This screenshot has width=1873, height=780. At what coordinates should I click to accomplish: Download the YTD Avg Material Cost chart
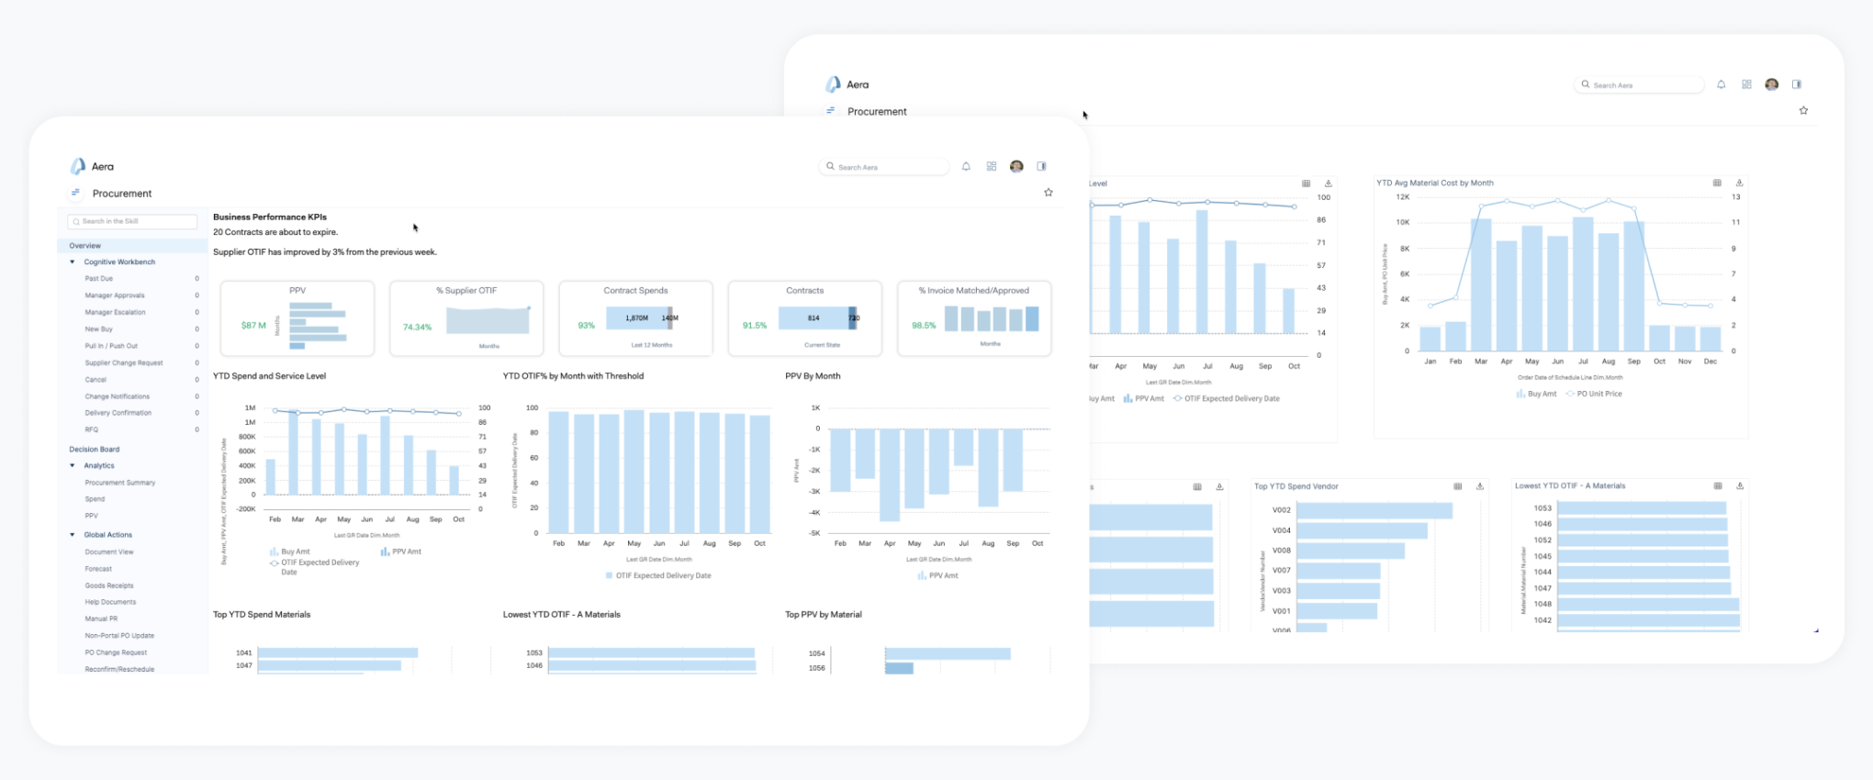[x=1739, y=184]
